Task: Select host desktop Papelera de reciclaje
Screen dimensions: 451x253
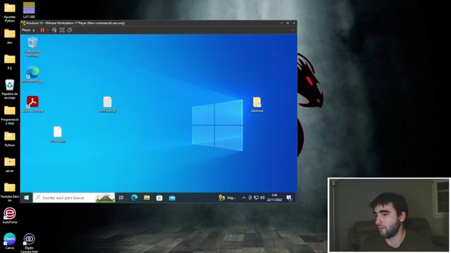Action: tap(9, 89)
